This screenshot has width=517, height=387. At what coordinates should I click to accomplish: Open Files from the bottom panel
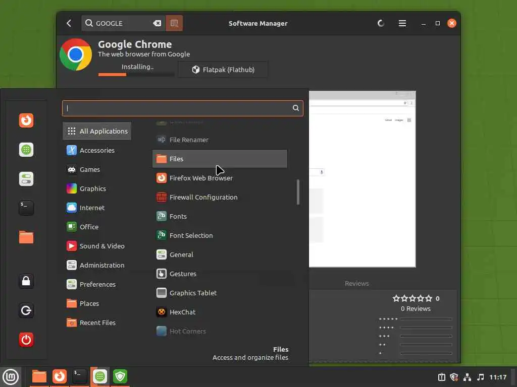point(39,376)
